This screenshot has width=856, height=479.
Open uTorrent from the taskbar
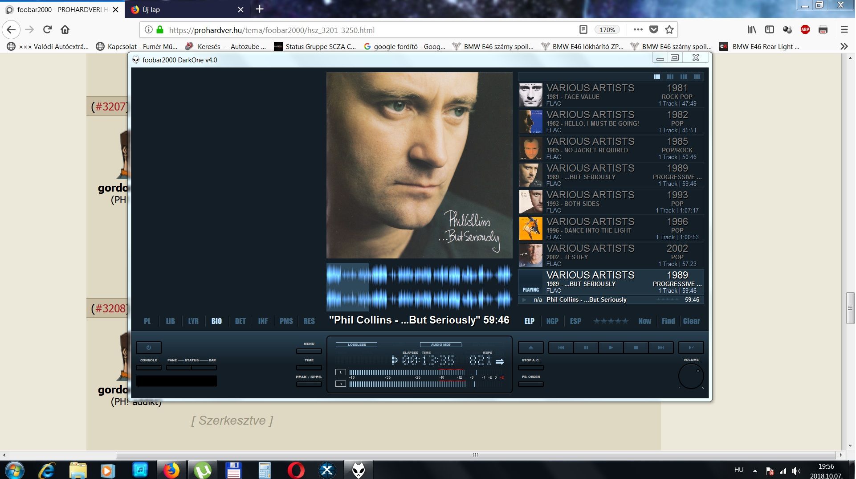203,470
